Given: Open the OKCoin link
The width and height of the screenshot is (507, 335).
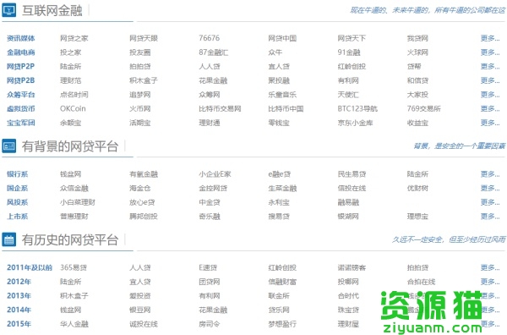Looking at the screenshot, I should [x=73, y=109].
